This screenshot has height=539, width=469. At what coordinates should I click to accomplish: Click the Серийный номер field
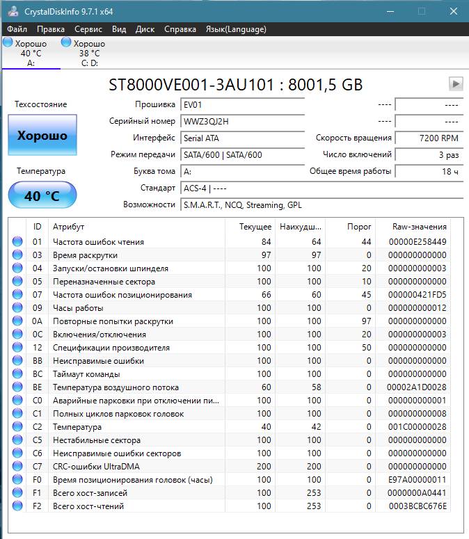(241, 121)
